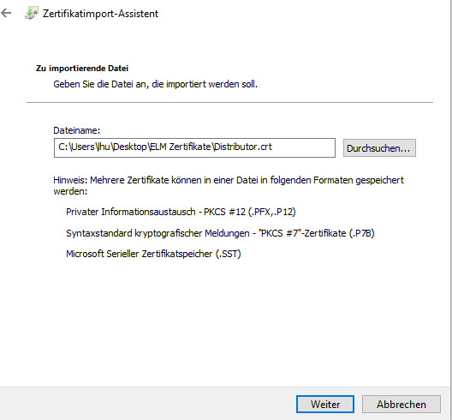Click the Hinweis note about multiple certificates
The image size is (452, 420).
point(229,186)
